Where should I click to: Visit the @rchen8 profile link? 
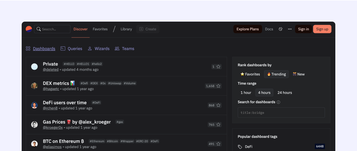[x=50, y=108]
